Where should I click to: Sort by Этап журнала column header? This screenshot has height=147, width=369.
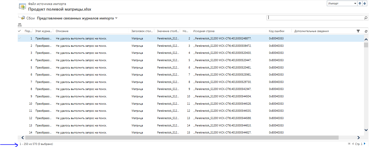(43, 31)
